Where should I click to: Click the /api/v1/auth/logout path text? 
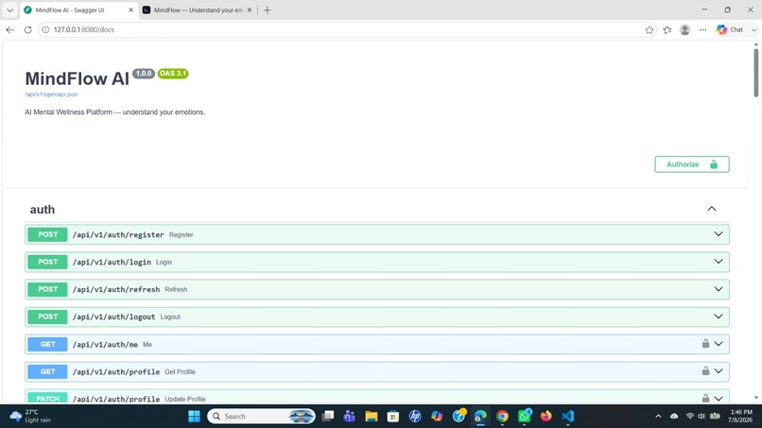click(113, 317)
